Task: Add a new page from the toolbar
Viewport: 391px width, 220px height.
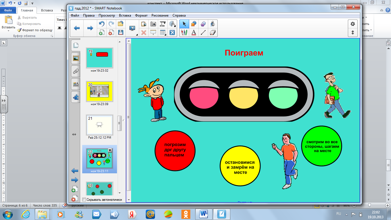Action: (x=101, y=32)
